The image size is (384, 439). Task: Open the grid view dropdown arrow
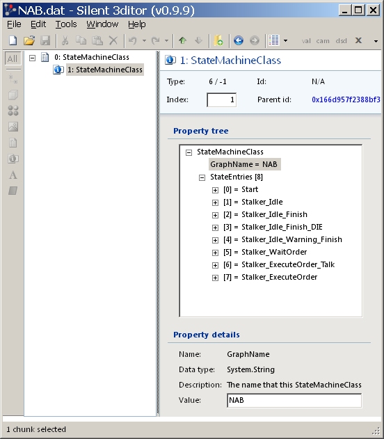(x=285, y=40)
